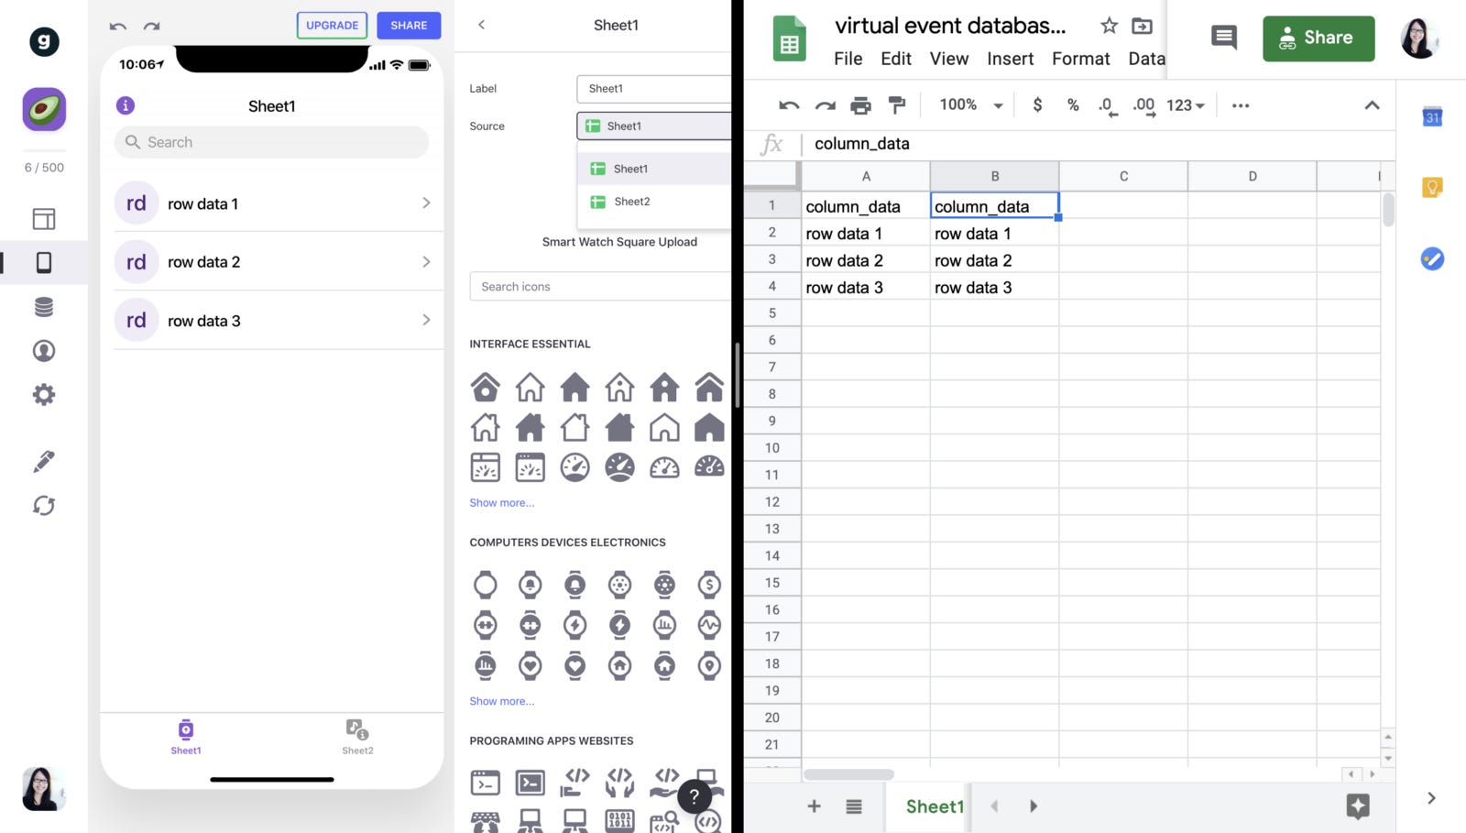Click the UPGRADE button in Glide

coord(332,25)
